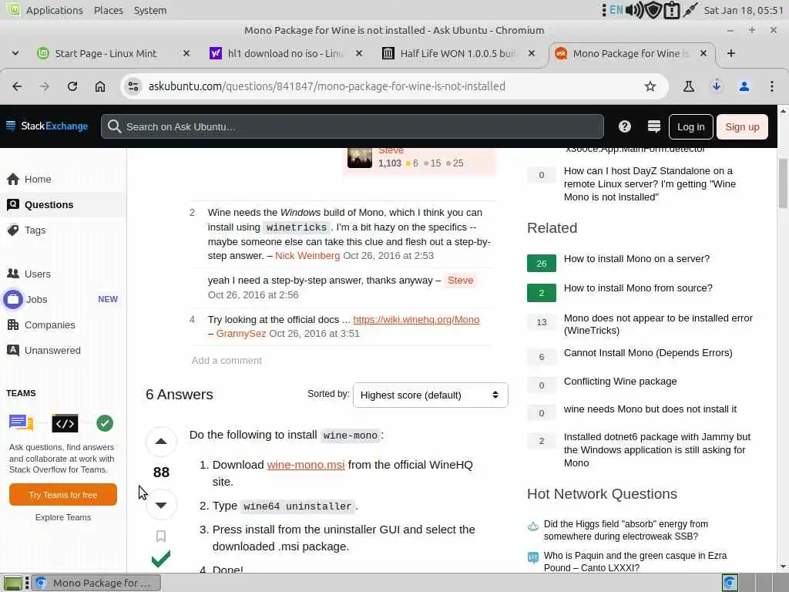This screenshot has width=789, height=592.
Task: Open Stack Exchange help center icon
Action: coord(624,126)
